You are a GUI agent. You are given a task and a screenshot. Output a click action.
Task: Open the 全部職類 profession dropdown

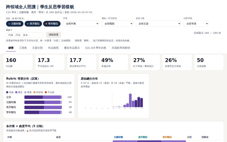117,24
